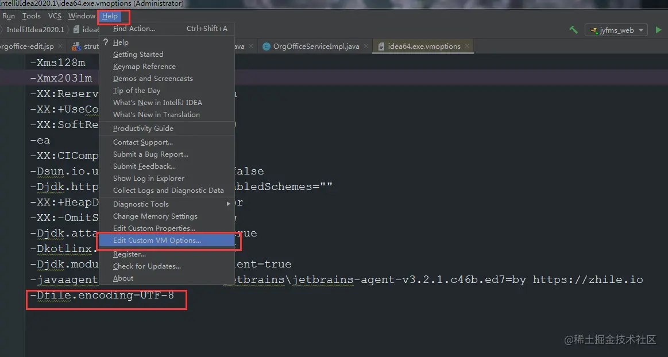Close the orgoffice-edit.jsp tab

click(60, 46)
